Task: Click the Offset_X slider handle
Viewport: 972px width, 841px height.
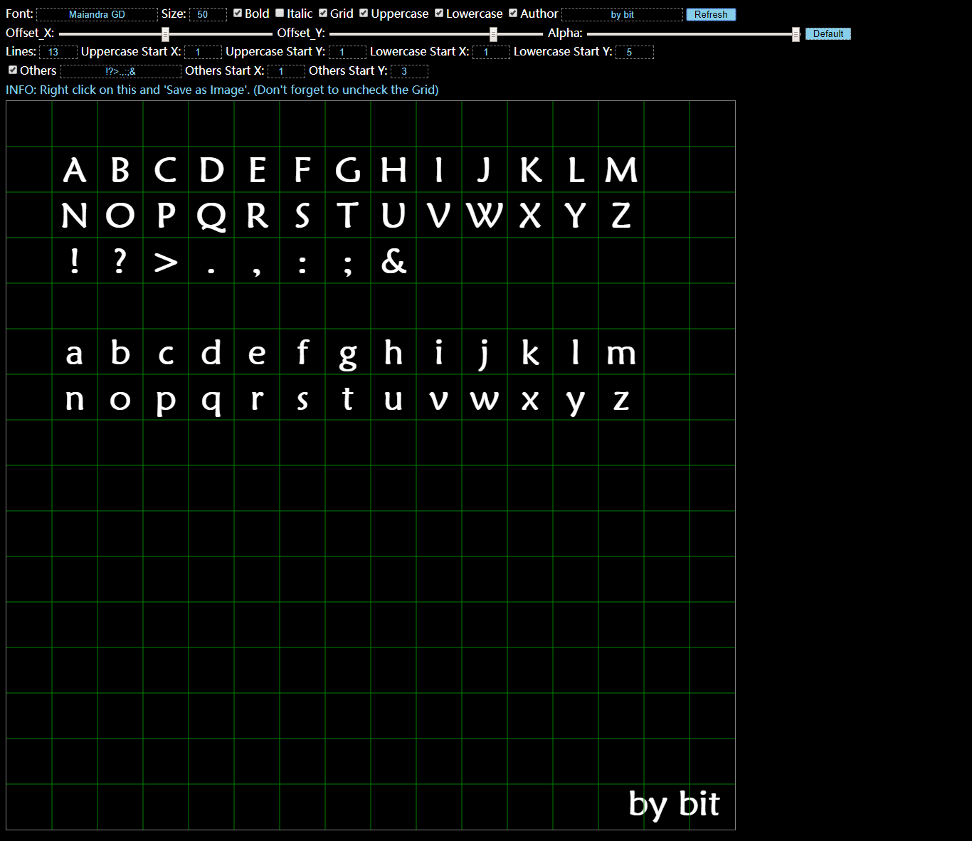Action: coord(165,34)
